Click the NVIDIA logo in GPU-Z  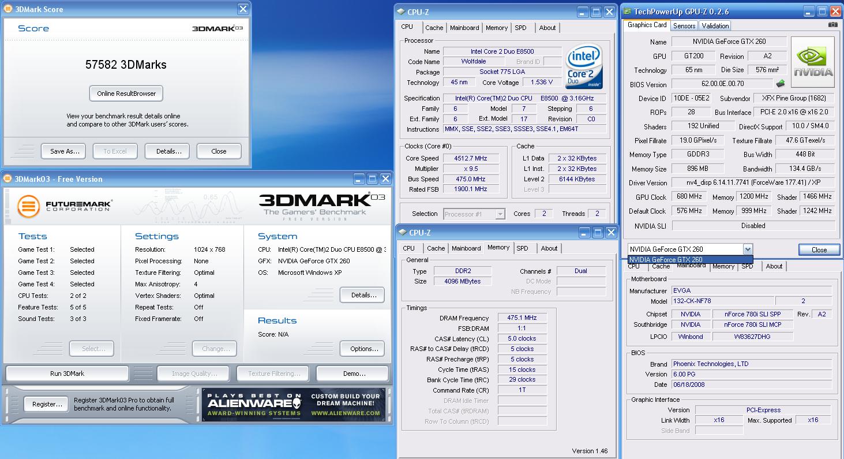point(813,62)
